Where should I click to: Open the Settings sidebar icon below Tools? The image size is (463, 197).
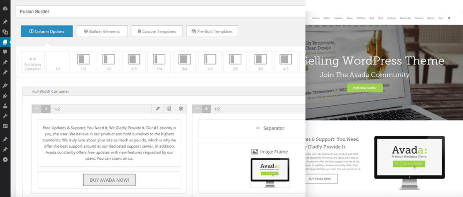pos(5,126)
